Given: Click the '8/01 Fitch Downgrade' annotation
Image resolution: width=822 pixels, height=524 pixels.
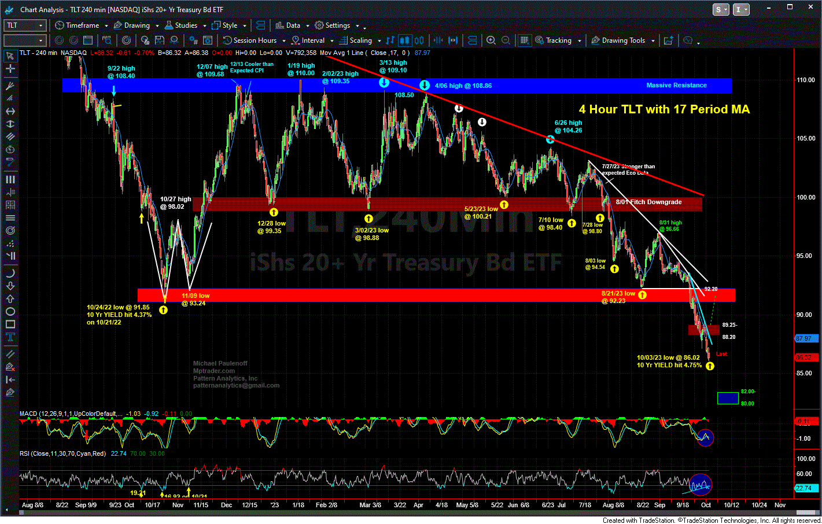Looking at the screenshot, I should click(648, 202).
